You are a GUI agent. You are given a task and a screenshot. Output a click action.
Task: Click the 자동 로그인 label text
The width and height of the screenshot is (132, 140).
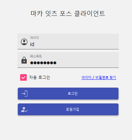[x=40, y=77]
